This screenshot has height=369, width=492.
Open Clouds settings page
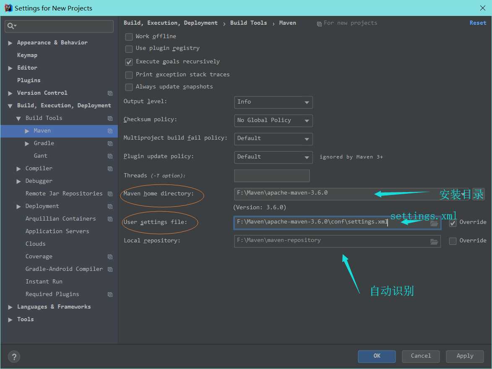pyautogui.click(x=36, y=244)
